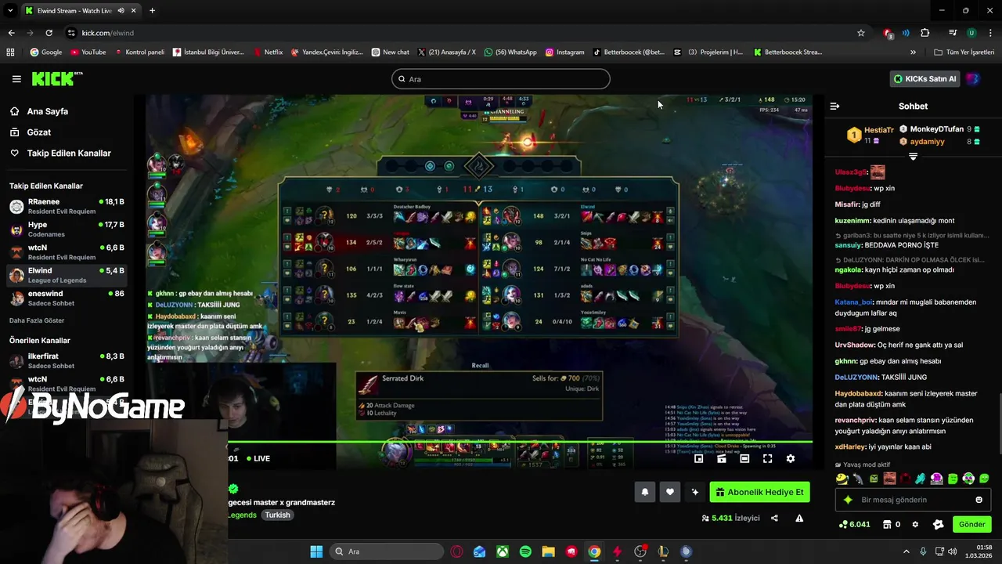Focus the 'Bir mesaj gönderin' chat input
Screen dimensions: 1002x564
pyautogui.click(x=911, y=500)
